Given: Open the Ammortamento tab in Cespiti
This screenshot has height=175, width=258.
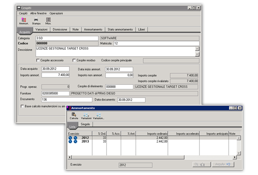Looking at the screenshot, I should pyautogui.click(x=93, y=29).
